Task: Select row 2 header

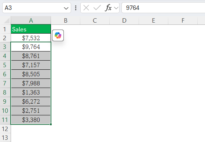Action: click(5, 38)
